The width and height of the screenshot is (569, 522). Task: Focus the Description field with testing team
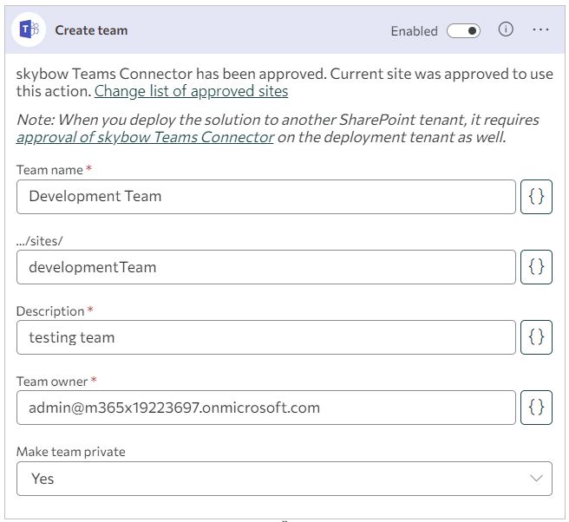click(266, 337)
